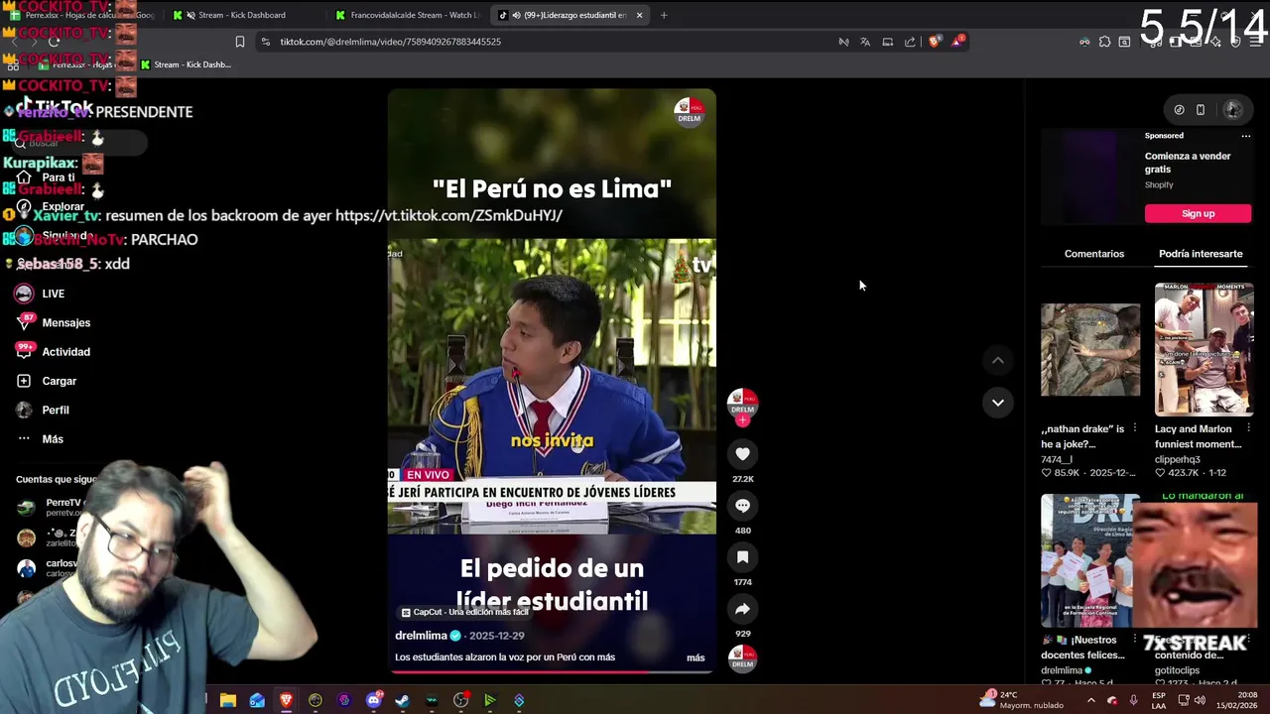Expand the caption with 'más'
This screenshot has width=1270, height=714.
(x=696, y=657)
